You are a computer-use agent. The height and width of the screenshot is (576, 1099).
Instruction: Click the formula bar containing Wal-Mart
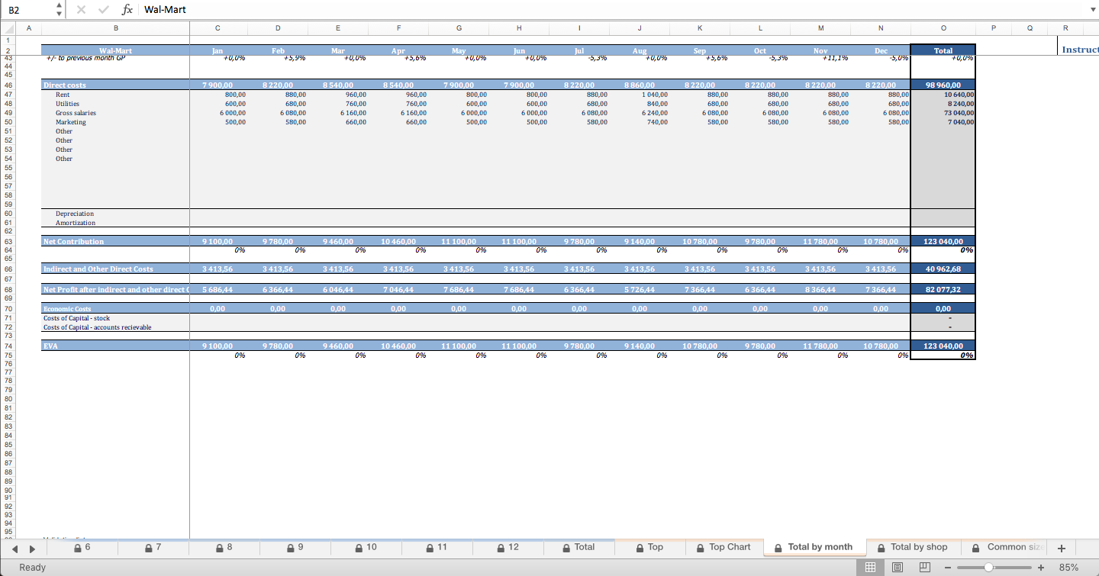pyautogui.click(x=611, y=9)
